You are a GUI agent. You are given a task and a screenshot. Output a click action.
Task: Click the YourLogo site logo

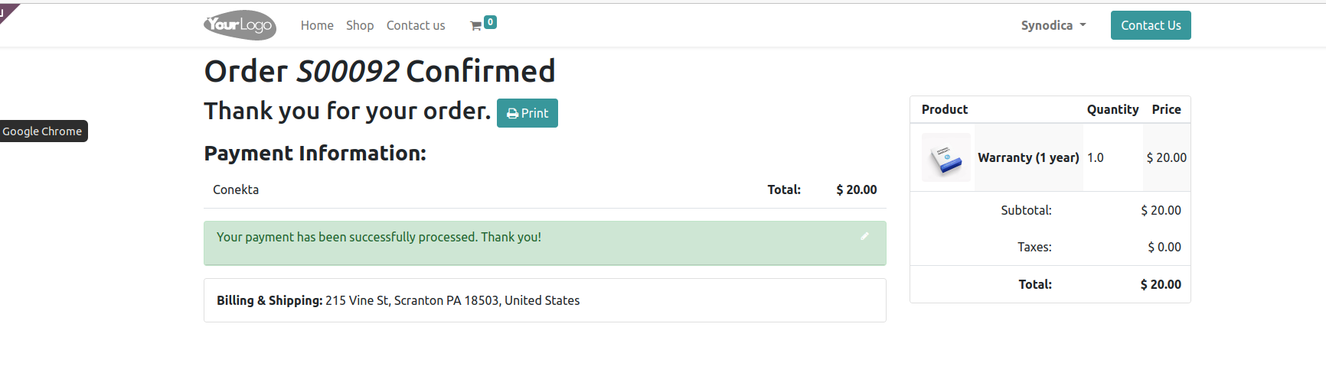pos(240,25)
